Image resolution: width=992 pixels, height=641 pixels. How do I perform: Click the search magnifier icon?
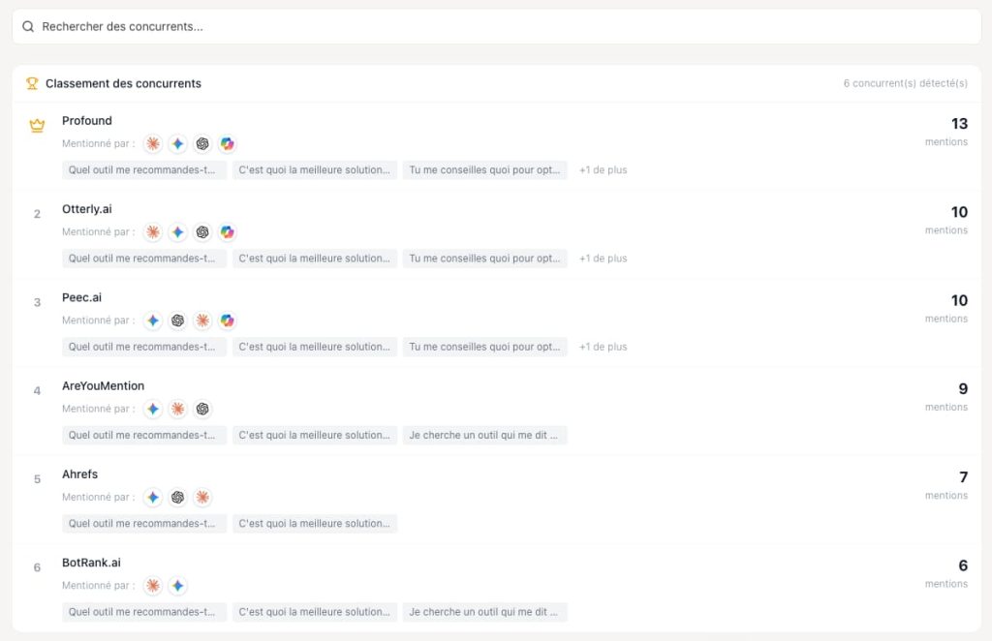28,26
